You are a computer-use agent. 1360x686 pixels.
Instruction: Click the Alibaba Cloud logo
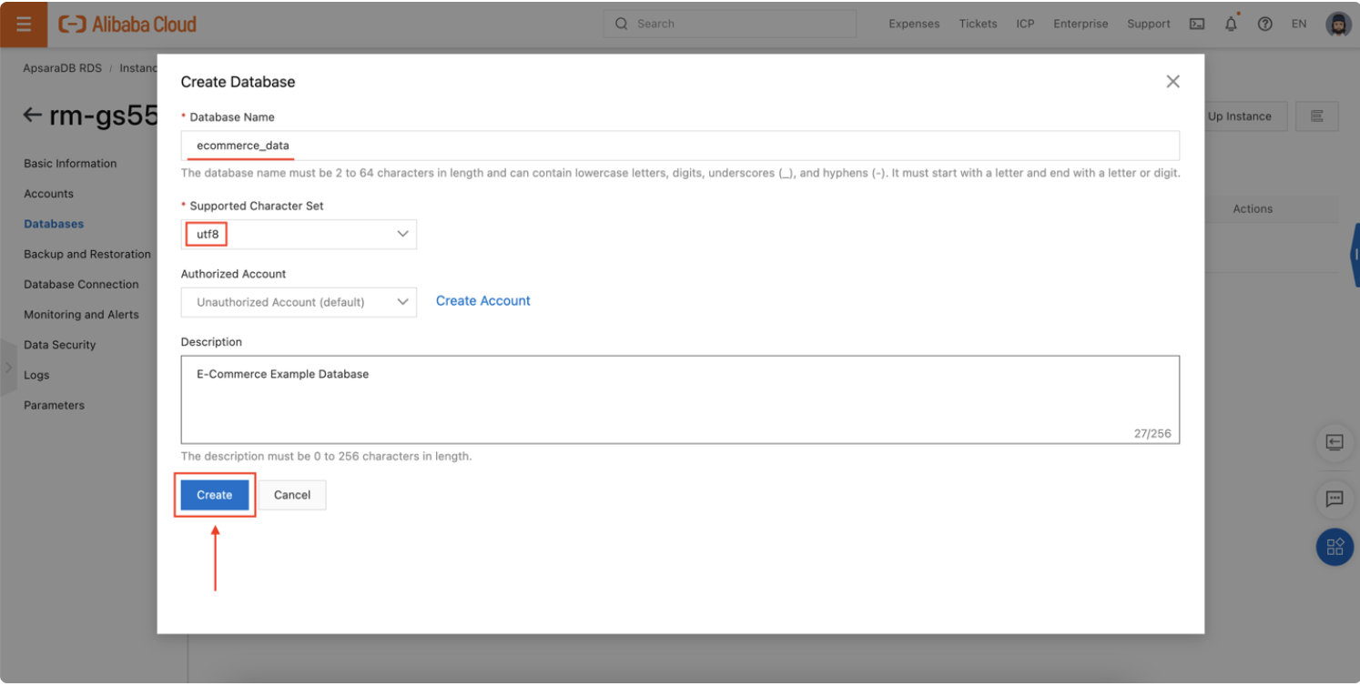pyautogui.click(x=126, y=24)
